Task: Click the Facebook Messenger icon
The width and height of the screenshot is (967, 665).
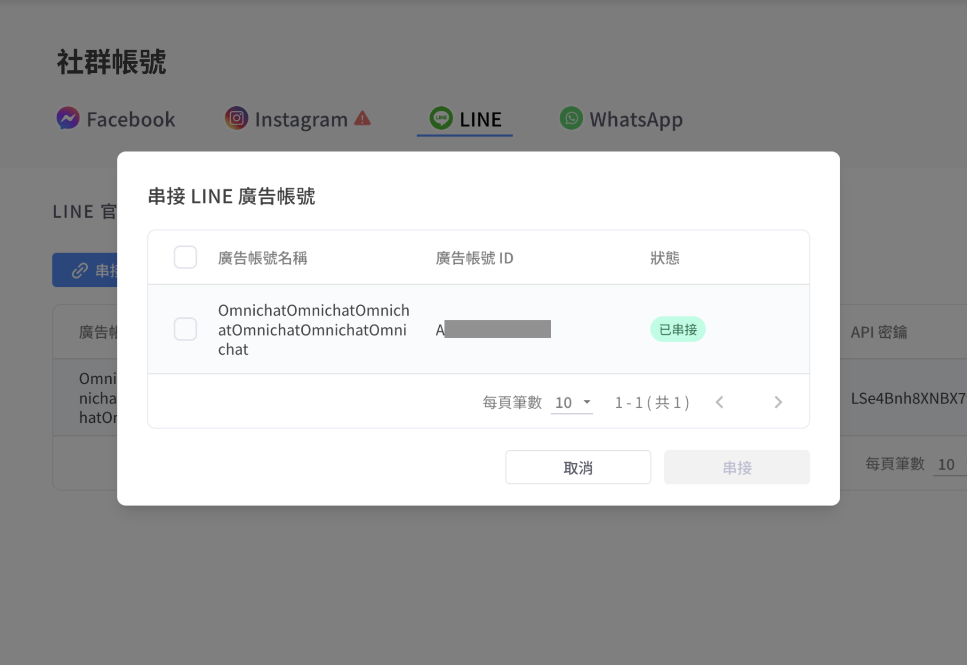Action: (x=68, y=118)
